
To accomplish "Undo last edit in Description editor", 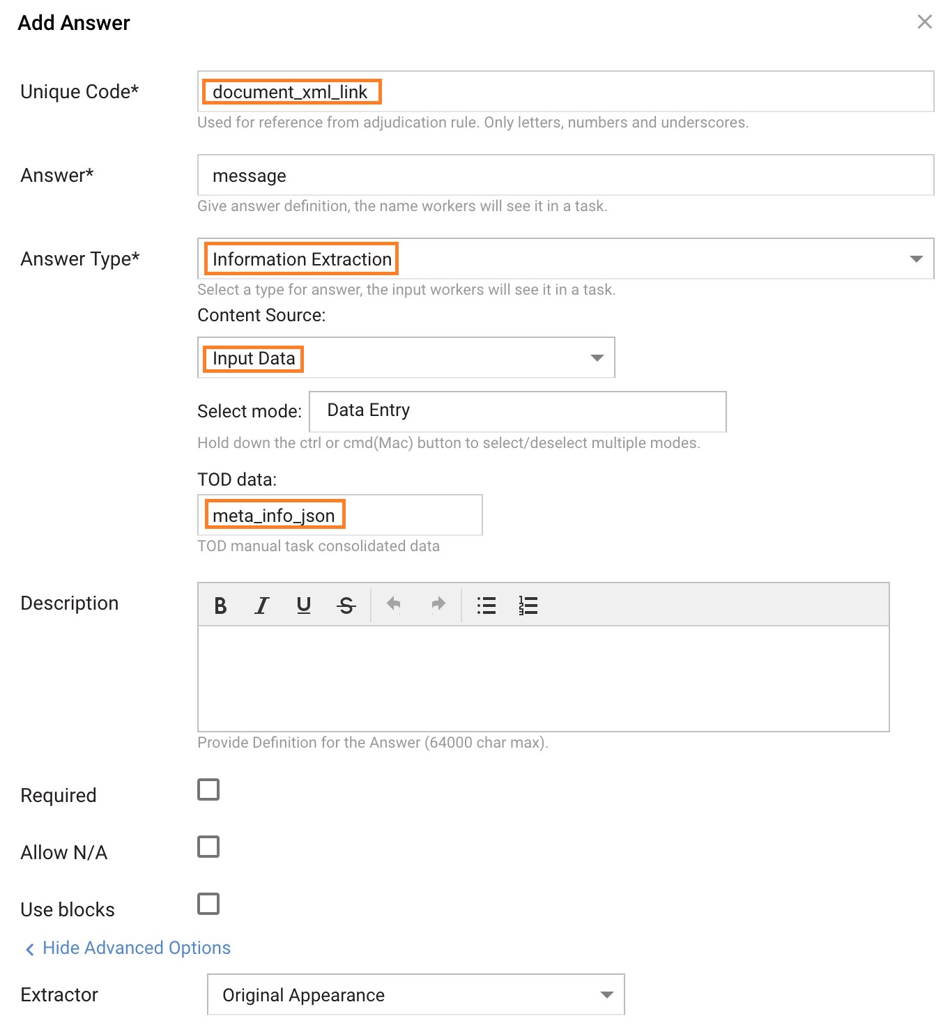I will pyautogui.click(x=394, y=604).
